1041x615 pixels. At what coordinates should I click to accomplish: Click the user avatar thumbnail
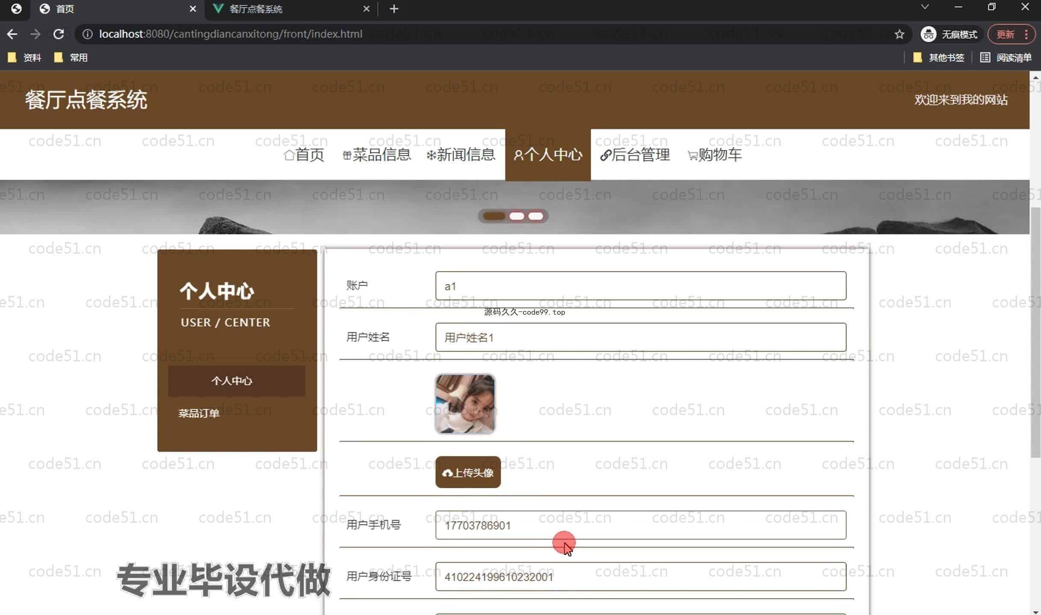[x=465, y=404]
